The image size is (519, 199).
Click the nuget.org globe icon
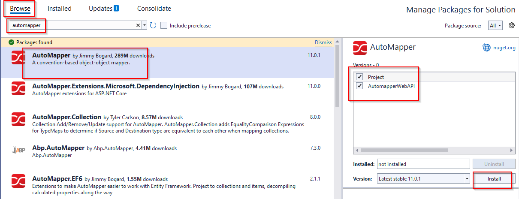(486, 48)
